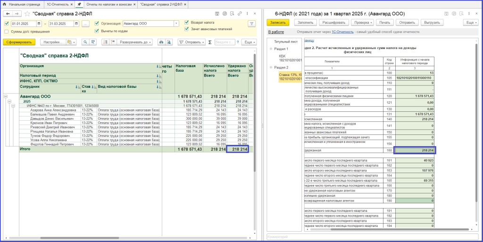Click the filter funnel icon at right

pyautogui.click(x=251, y=24)
